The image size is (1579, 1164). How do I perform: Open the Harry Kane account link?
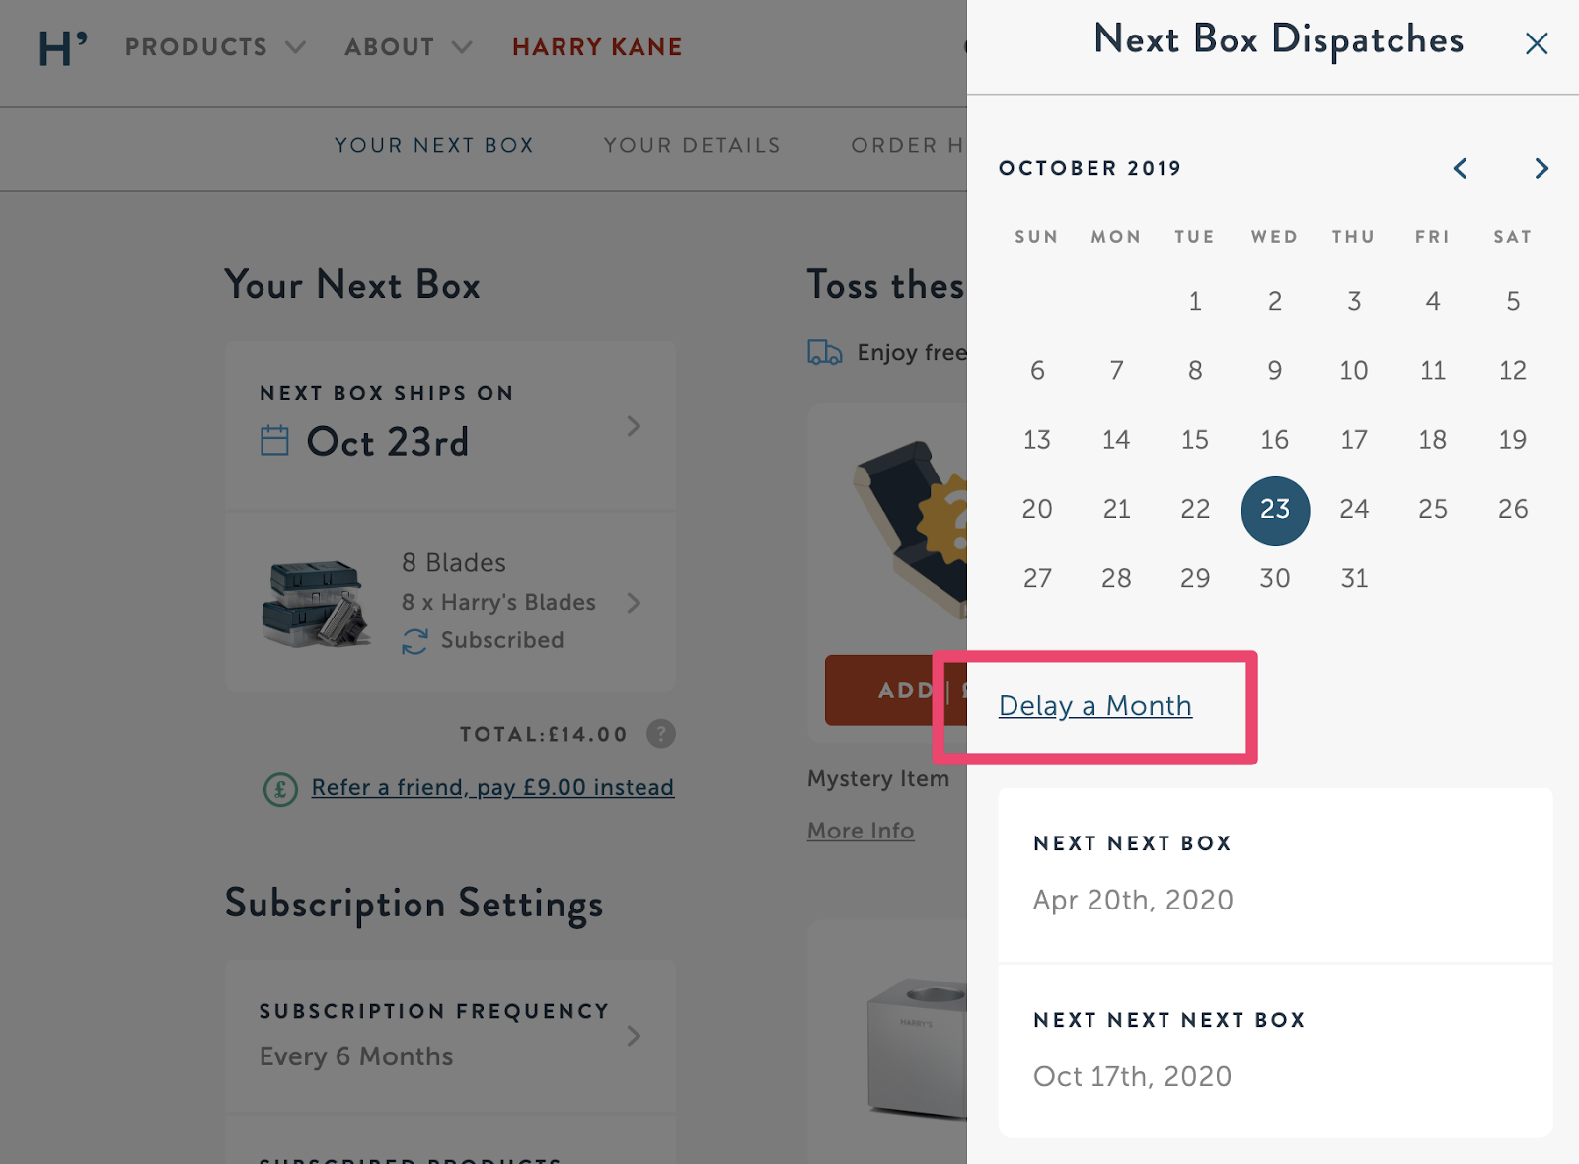point(597,47)
